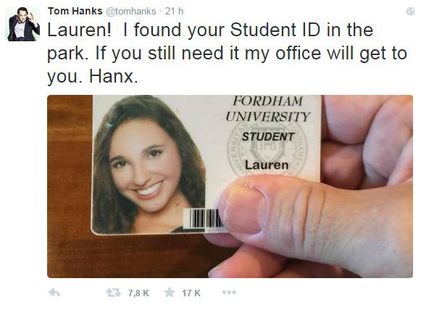This screenshot has width=421, height=310.
Task: Click the globe icon at the tweet corner
Action: pos(410,12)
